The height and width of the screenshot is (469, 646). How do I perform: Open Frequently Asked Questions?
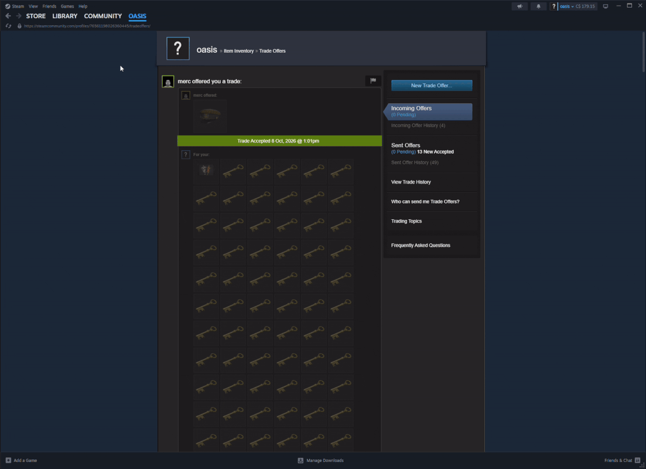tap(421, 246)
